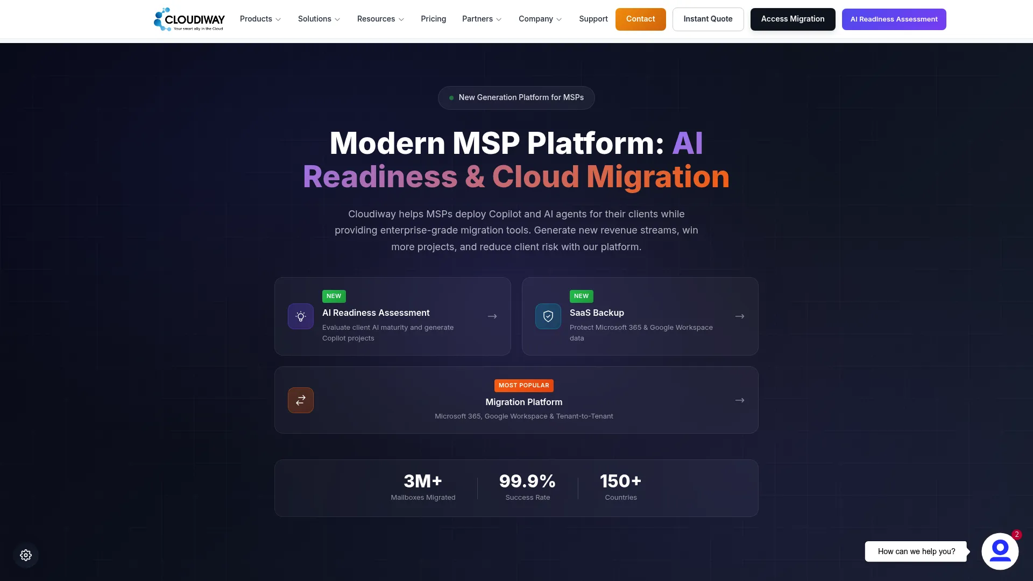
Task: Click the 'Countries' label
Action: 621,498
